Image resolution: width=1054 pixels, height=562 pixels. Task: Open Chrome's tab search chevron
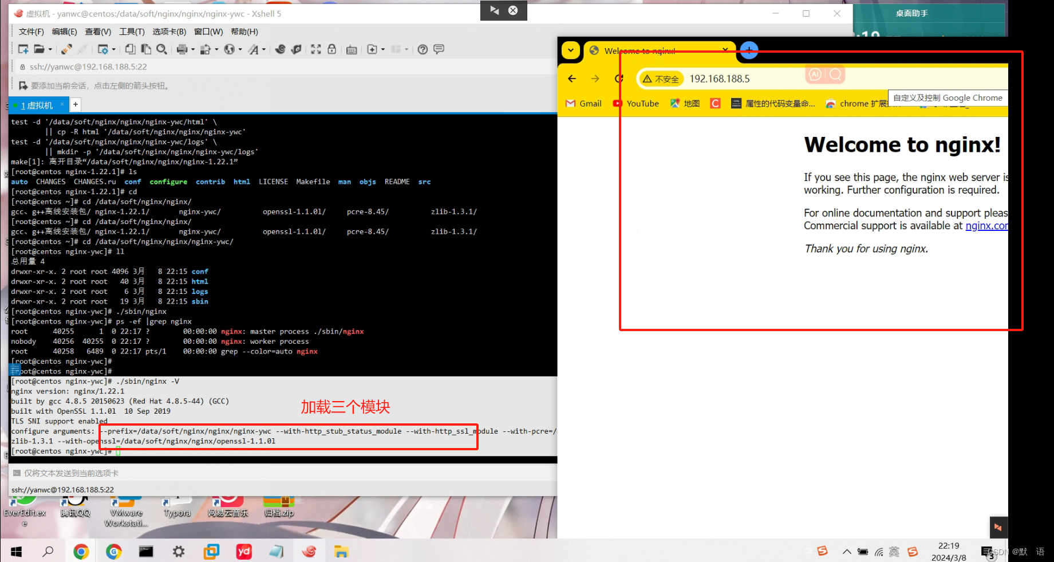tap(570, 50)
